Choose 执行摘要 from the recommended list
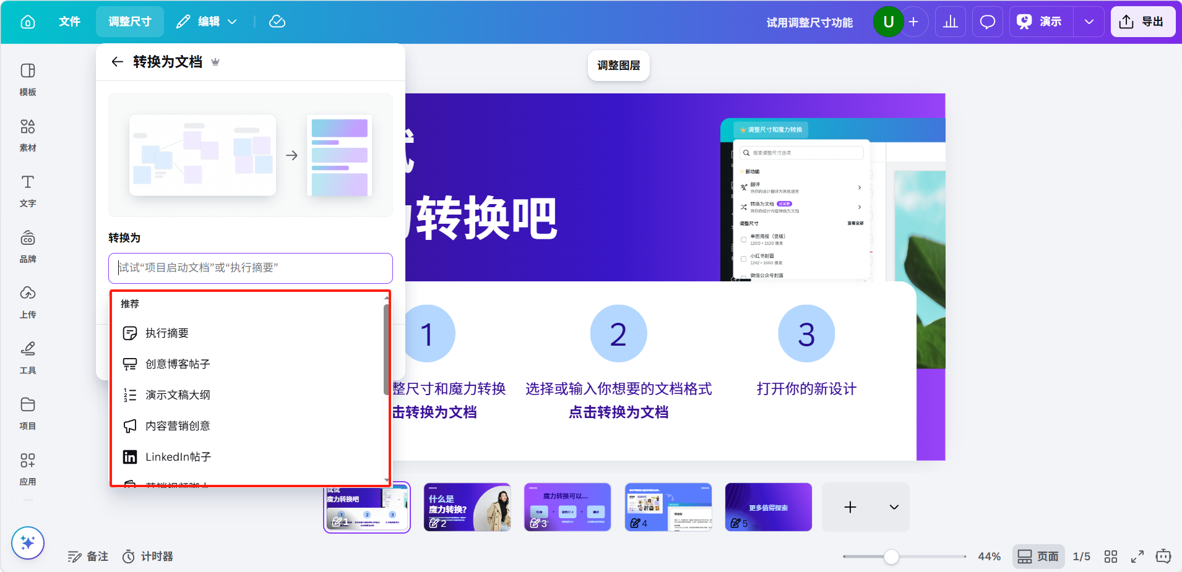This screenshot has height=572, width=1182. [x=167, y=333]
